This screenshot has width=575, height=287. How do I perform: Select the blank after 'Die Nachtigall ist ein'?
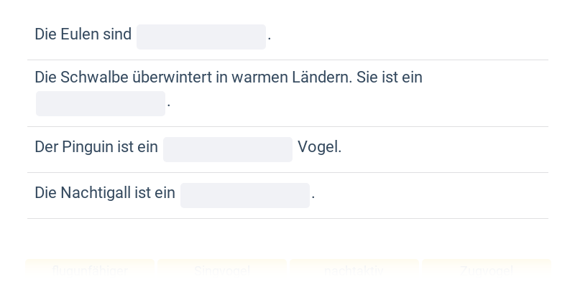[245, 195]
